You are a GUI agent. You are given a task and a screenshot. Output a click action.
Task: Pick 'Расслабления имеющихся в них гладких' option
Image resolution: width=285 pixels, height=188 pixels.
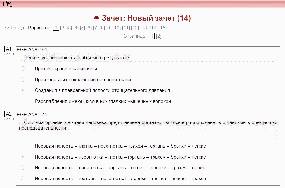pyautogui.click(x=23, y=101)
